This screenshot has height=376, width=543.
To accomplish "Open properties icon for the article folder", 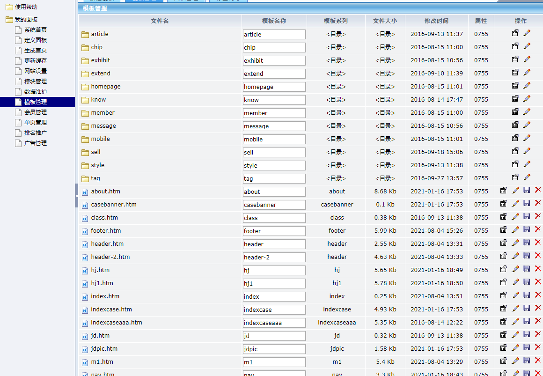I will [515, 33].
